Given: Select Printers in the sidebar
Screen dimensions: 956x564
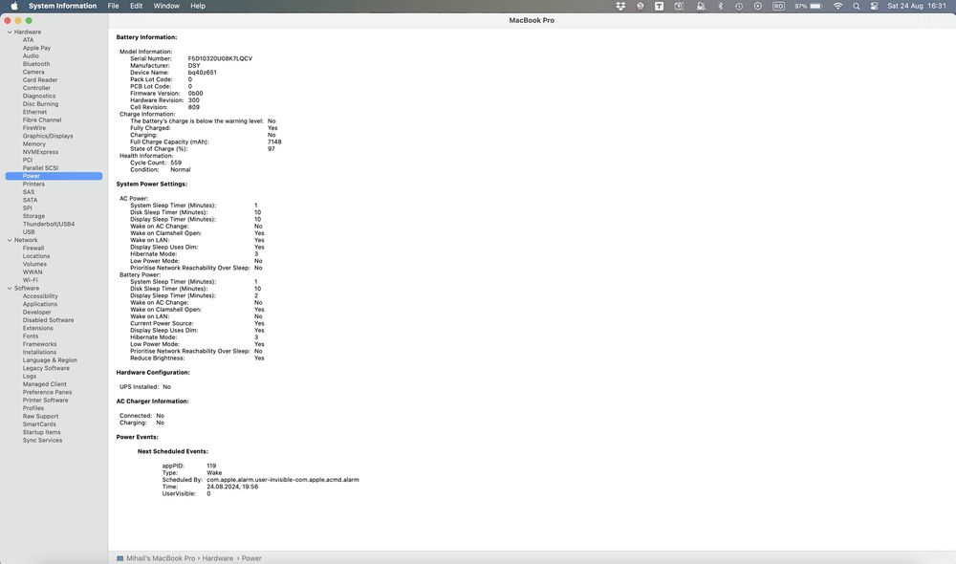Looking at the screenshot, I should [33, 184].
